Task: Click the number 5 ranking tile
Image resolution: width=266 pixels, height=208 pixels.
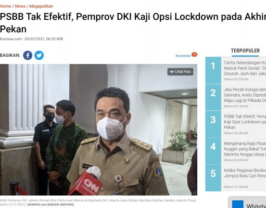Action: click(213, 178)
